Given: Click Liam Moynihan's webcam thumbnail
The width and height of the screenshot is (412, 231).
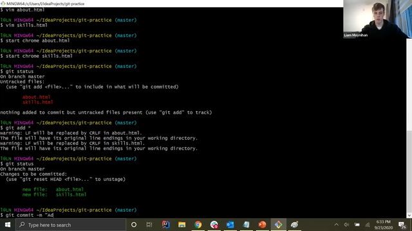Looking at the screenshot, I should click(377, 19).
